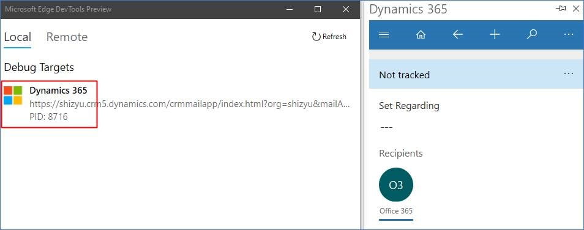Click the Refresh button in DevTools Preview
The width and height of the screenshot is (584, 230).
pos(329,37)
